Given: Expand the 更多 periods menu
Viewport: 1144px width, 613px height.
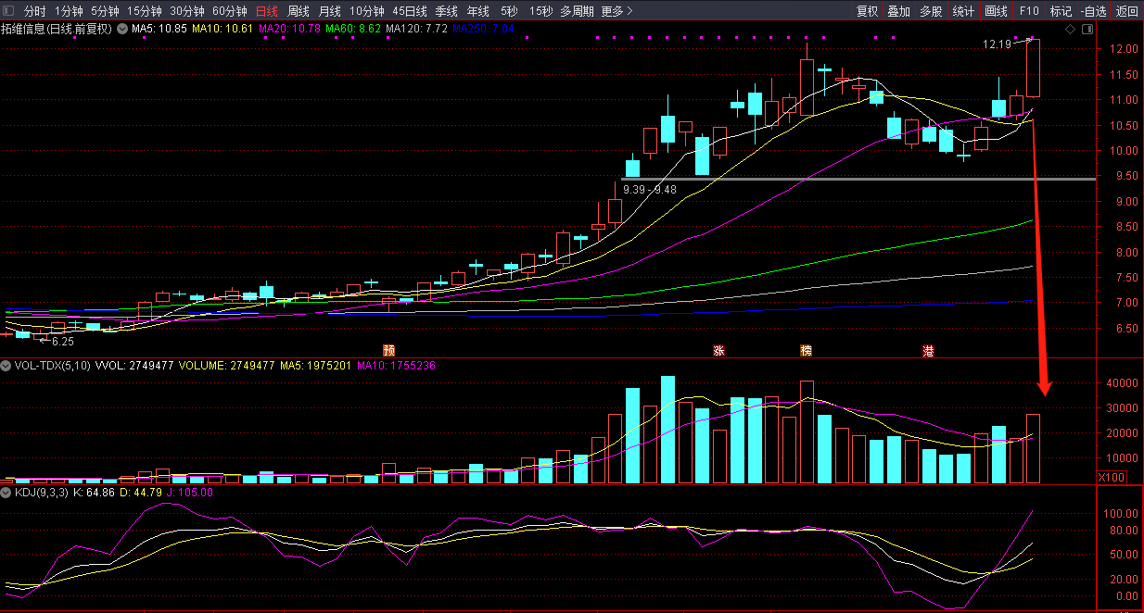Looking at the screenshot, I should coord(616,11).
